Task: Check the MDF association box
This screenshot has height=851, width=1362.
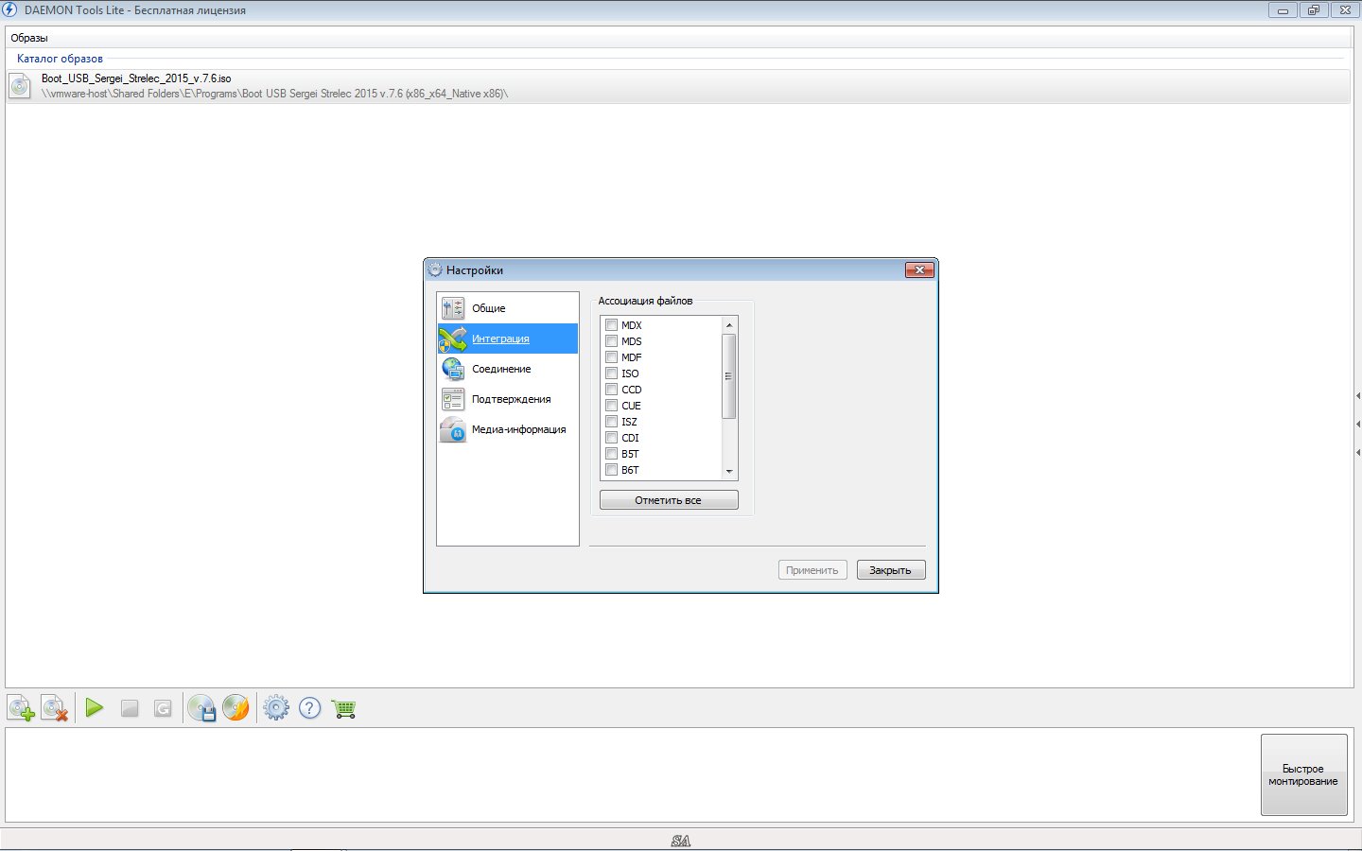Action: tap(611, 357)
